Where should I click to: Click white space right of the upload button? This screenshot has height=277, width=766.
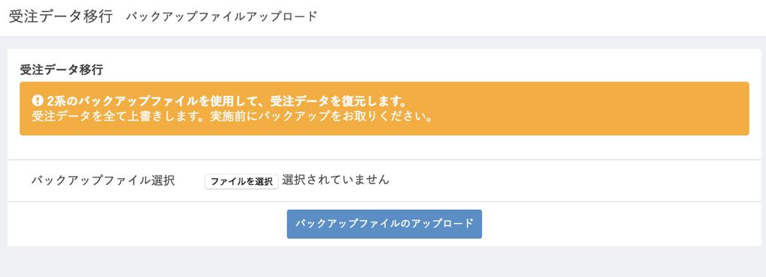point(620,224)
